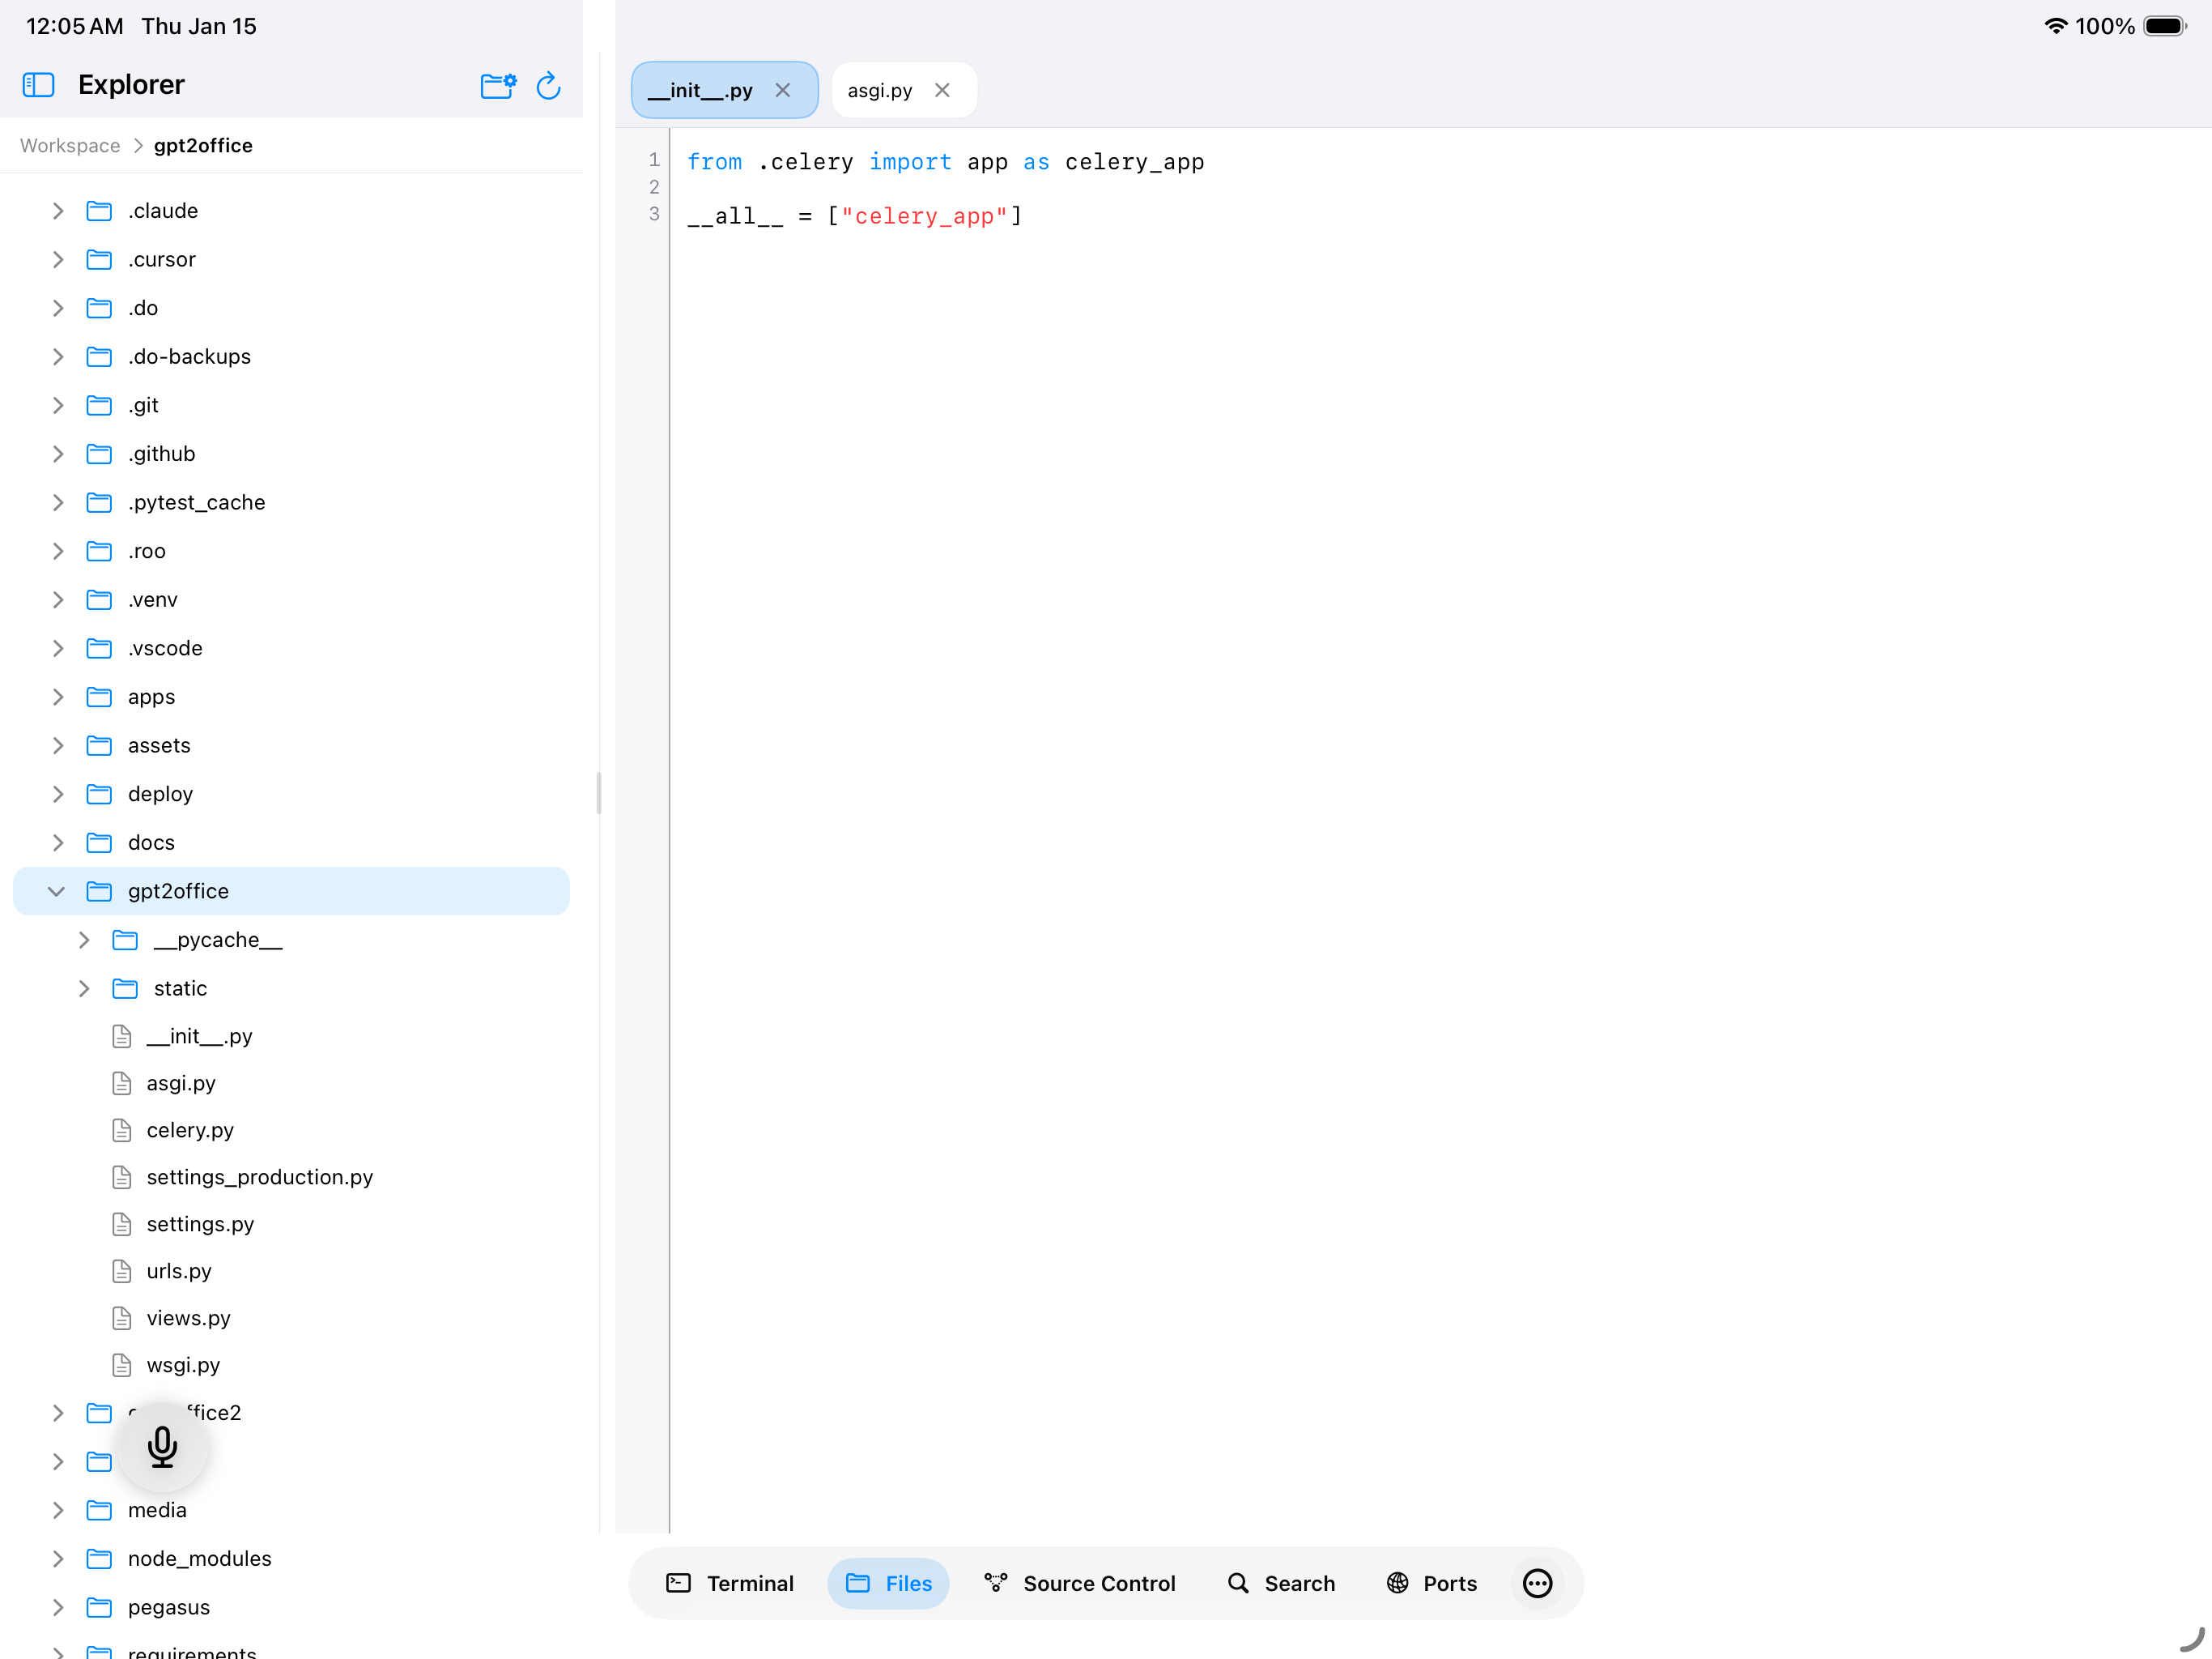Image resolution: width=2212 pixels, height=1659 pixels.
Task: Expand the static subfolder
Action: click(x=84, y=988)
